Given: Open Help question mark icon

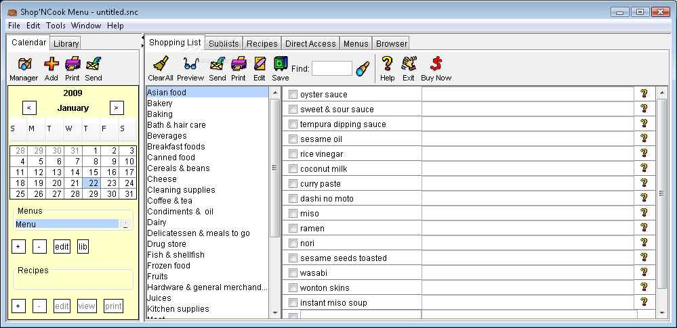Looking at the screenshot, I should [387, 64].
